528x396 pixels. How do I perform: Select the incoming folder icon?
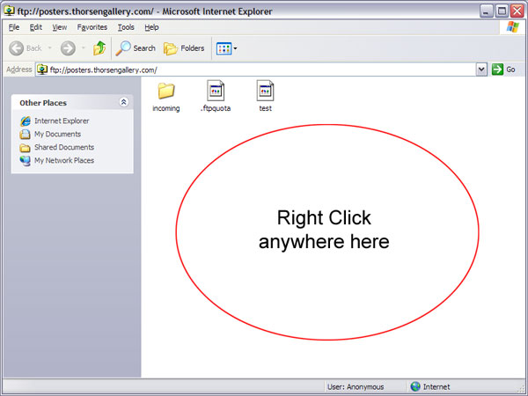(165, 91)
